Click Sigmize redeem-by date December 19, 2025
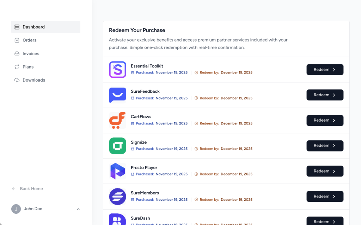Image resolution: width=361 pixels, height=225 pixels. pos(237,149)
